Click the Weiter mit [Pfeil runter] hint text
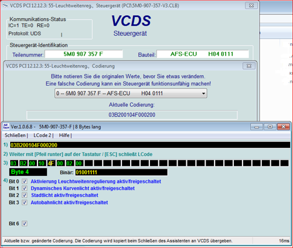The height and width of the screenshot is (248, 293). [81, 154]
